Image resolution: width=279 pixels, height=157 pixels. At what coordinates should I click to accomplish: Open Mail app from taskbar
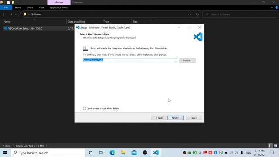tap(134, 153)
